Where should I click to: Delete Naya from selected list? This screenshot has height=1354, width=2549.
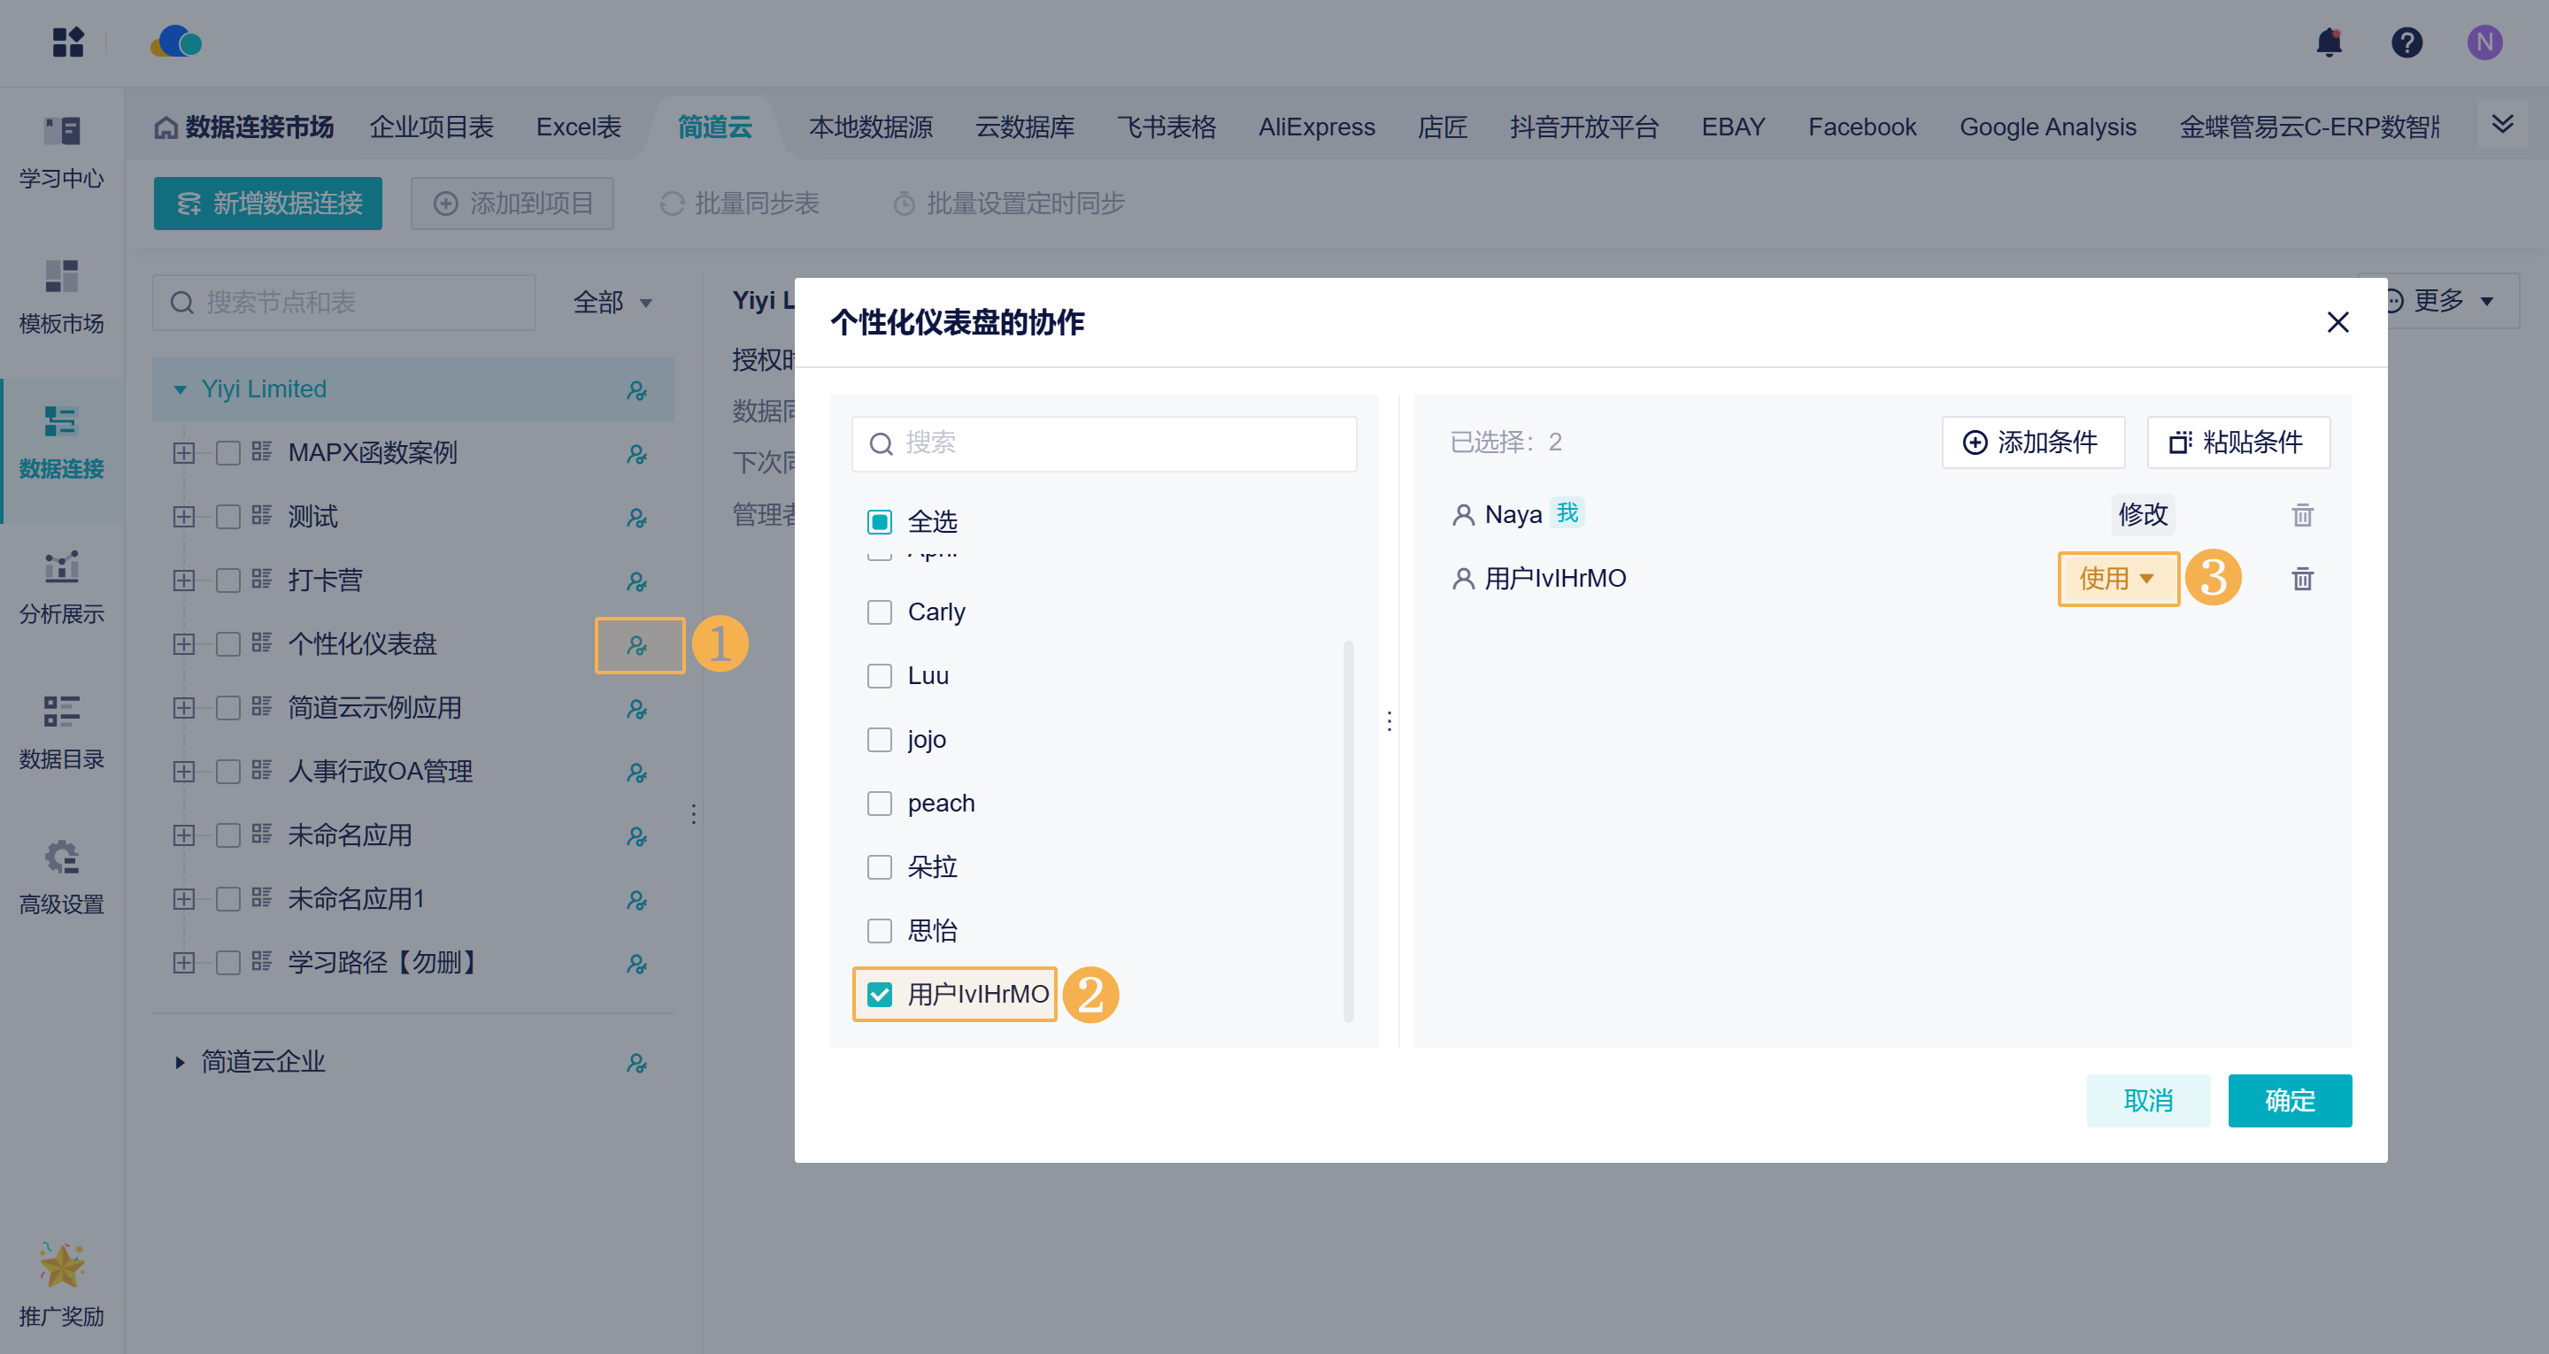click(x=2303, y=515)
